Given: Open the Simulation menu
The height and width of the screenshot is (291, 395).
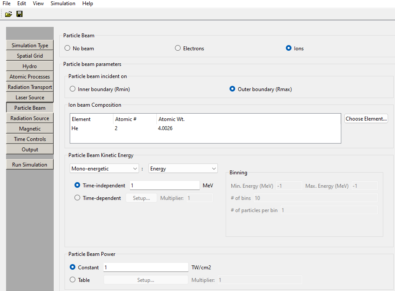Looking at the screenshot, I should point(63,3).
